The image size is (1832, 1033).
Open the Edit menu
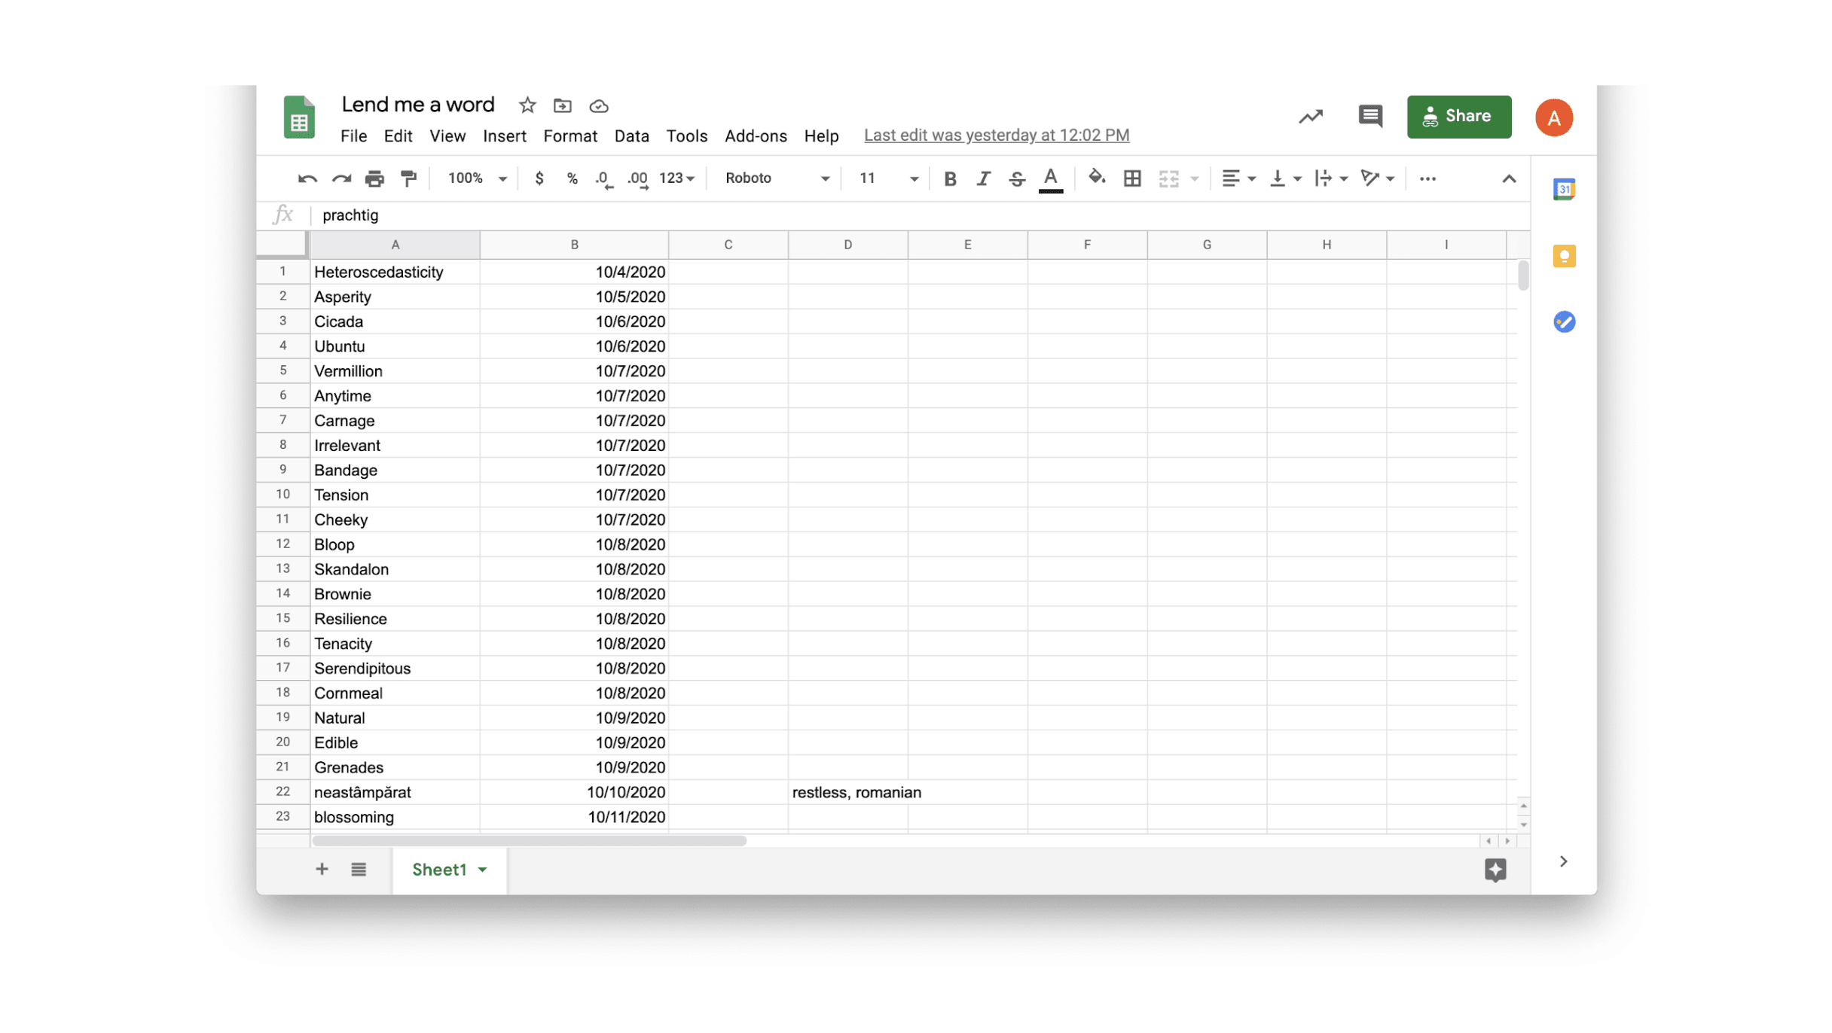pyautogui.click(x=398, y=136)
